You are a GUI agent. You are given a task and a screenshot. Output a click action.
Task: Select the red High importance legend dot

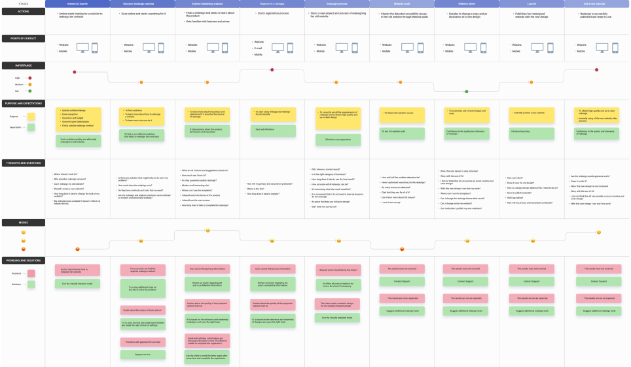(x=29, y=78)
